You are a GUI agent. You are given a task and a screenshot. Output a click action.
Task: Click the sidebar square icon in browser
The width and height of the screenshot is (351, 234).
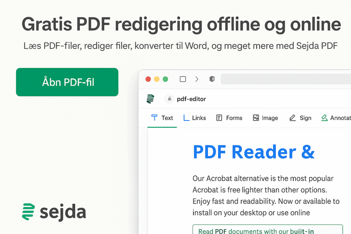pyautogui.click(x=183, y=79)
